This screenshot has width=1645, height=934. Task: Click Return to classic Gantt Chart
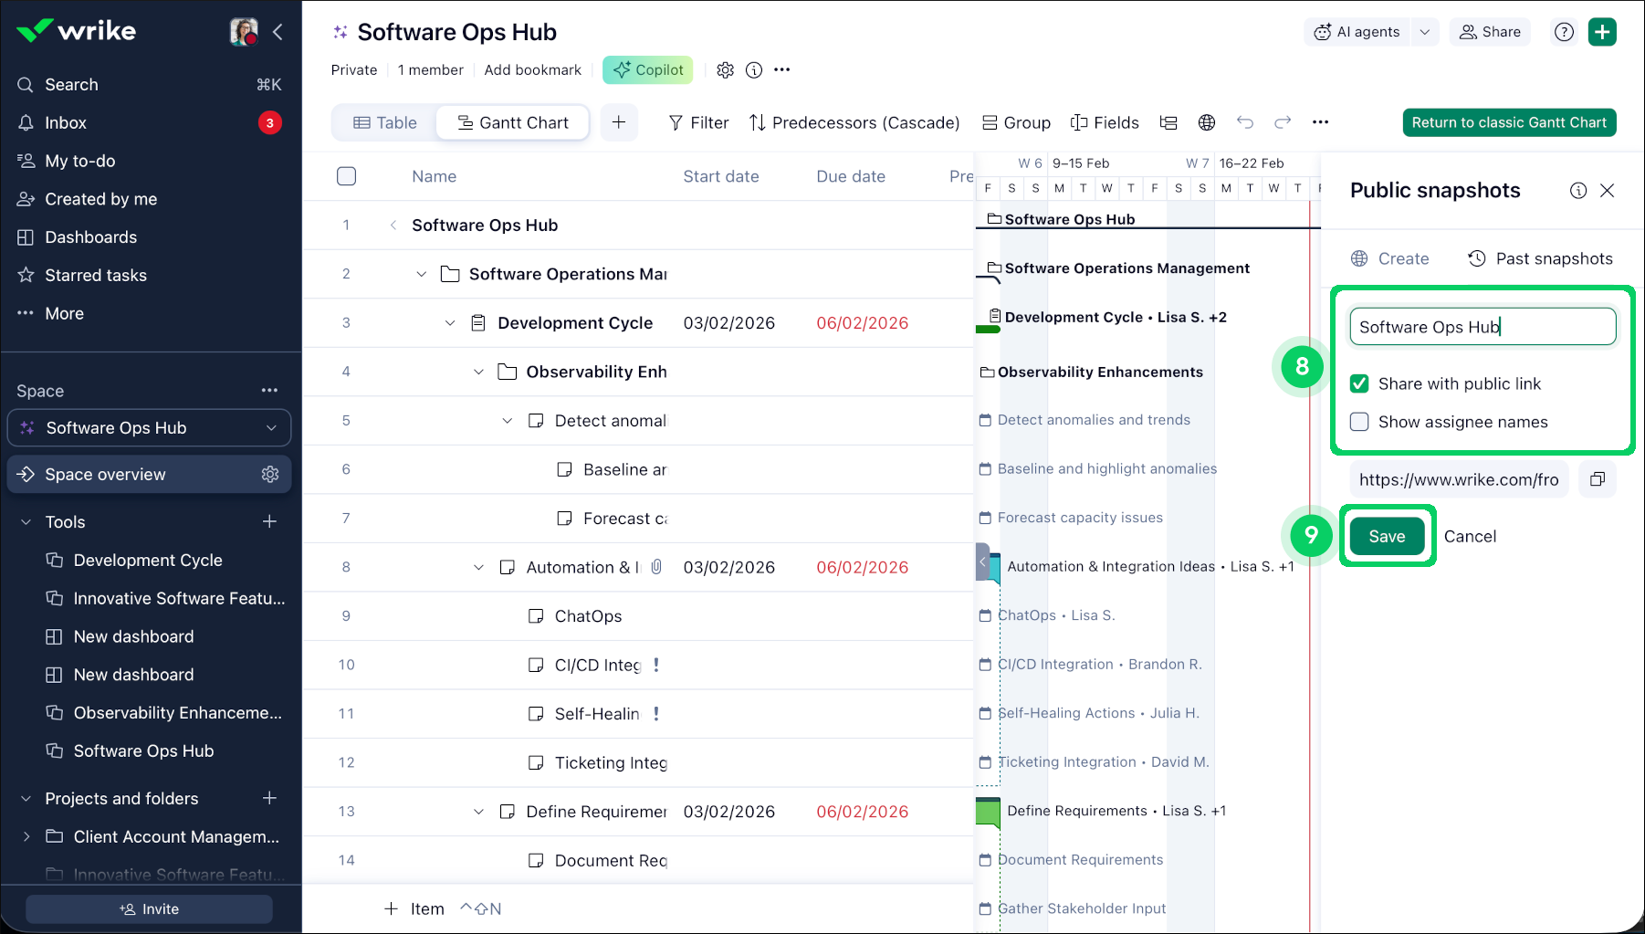(x=1508, y=122)
